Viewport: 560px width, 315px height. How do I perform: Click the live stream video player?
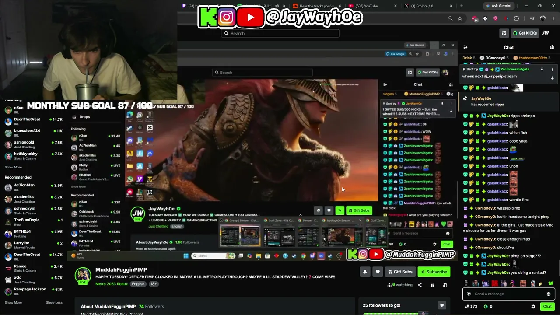click(262, 151)
